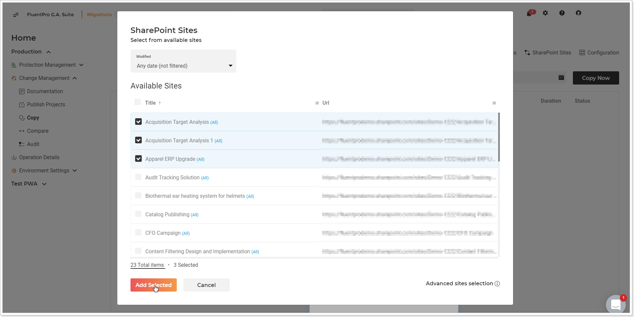Uncheck Acquisition Target Analysis 1 site

138,140
